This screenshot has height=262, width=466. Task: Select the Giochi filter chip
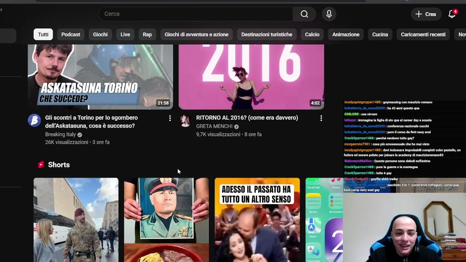click(x=100, y=35)
